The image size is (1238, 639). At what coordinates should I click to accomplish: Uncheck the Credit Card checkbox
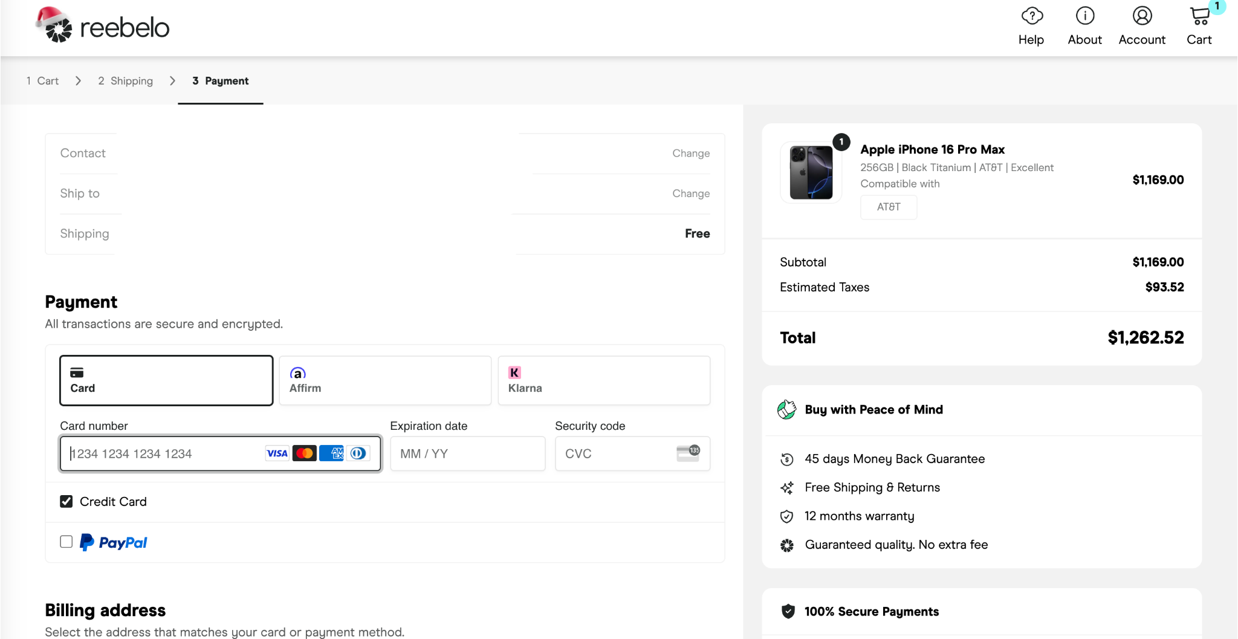click(66, 502)
